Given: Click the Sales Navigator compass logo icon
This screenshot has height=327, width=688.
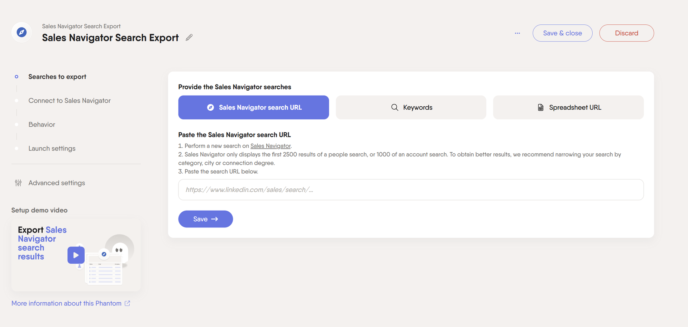Looking at the screenshot, I should click(21, 32).
